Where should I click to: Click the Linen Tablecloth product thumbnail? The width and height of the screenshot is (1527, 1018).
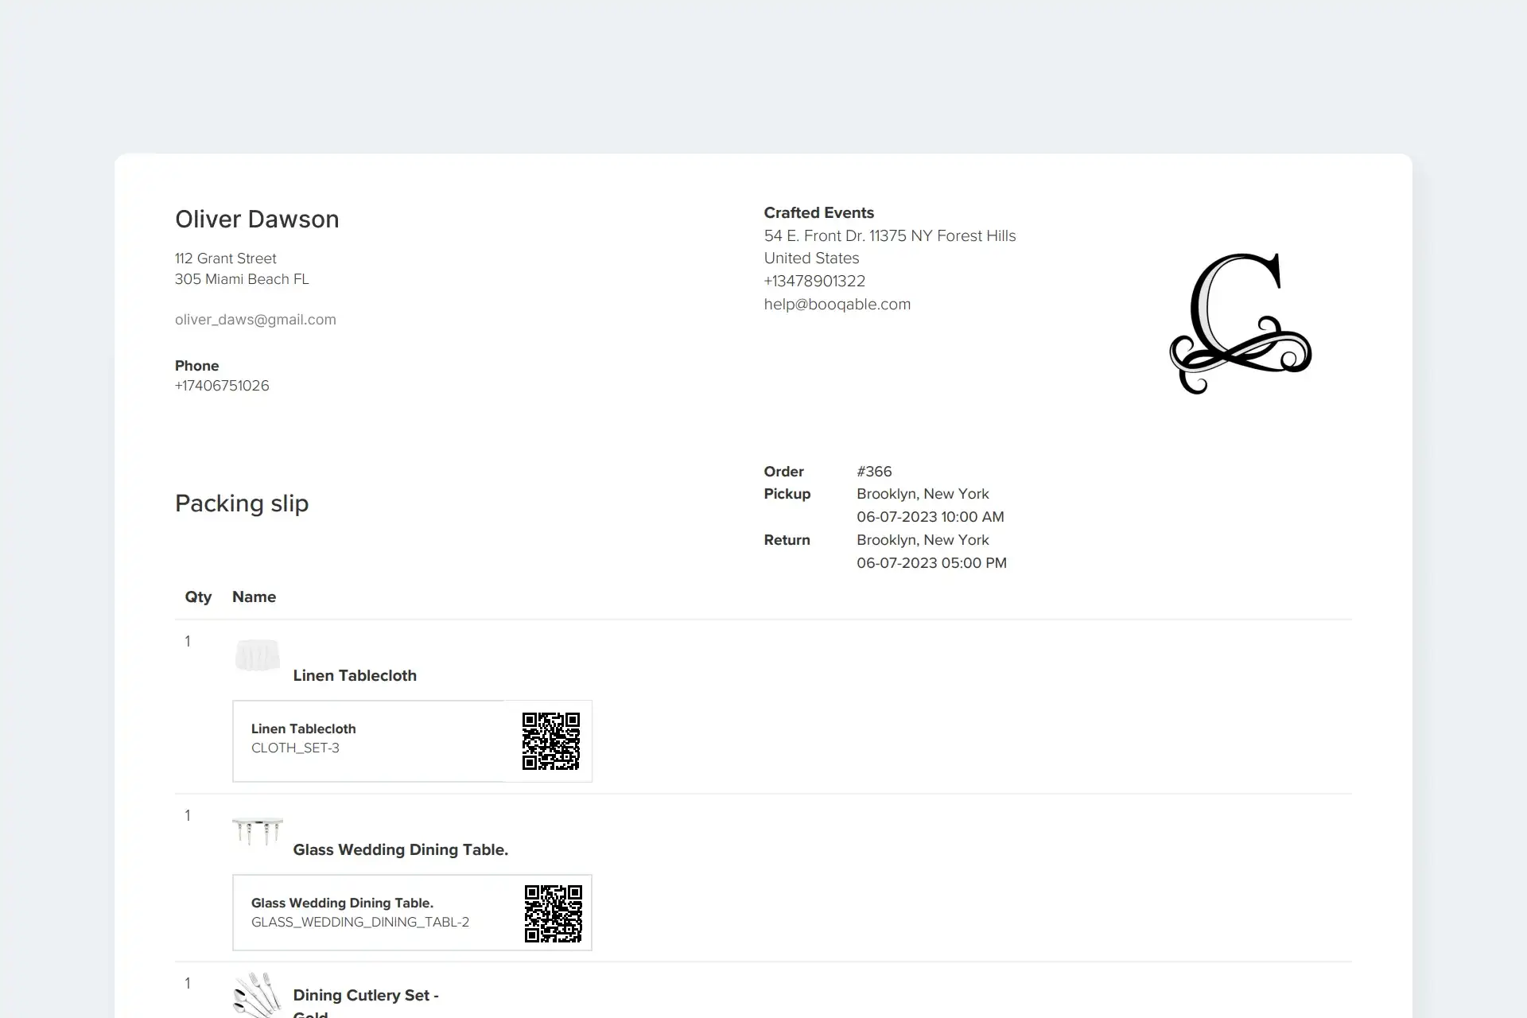tap(258, 657)
